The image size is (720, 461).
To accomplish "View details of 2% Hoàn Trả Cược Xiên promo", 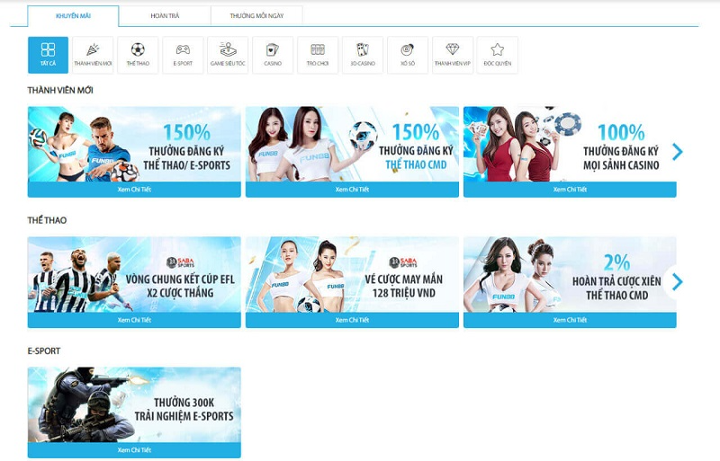I will tap(570, 320).
